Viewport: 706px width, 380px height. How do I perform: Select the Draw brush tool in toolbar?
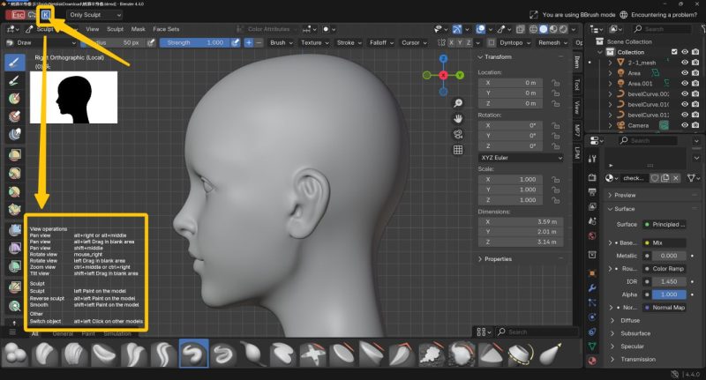pyautogui.click(x=15, y=62)
